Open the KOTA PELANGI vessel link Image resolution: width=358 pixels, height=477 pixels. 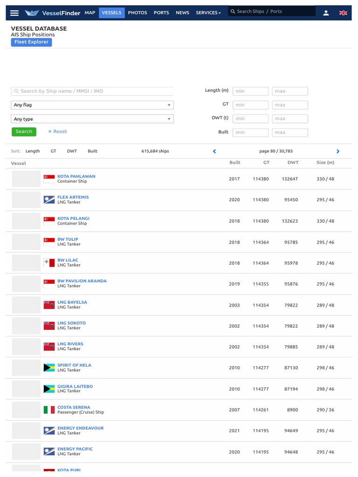click(73, 218)
